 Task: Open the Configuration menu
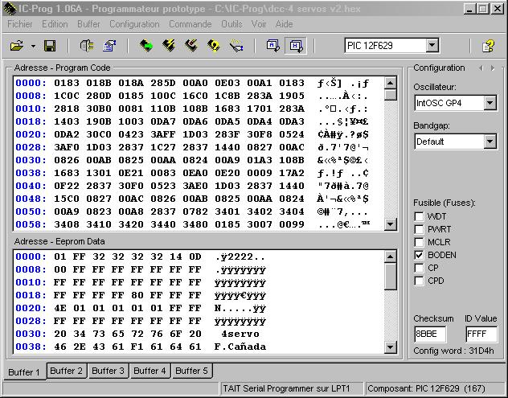coord(134,24)
